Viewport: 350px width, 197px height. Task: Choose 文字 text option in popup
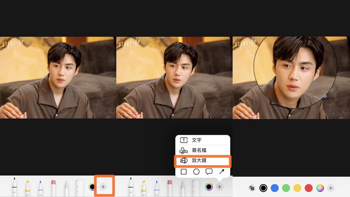(x=202, y=140)
